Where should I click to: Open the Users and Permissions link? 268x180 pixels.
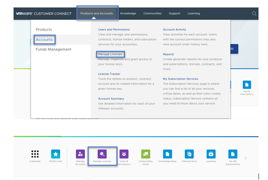[114, 29]
